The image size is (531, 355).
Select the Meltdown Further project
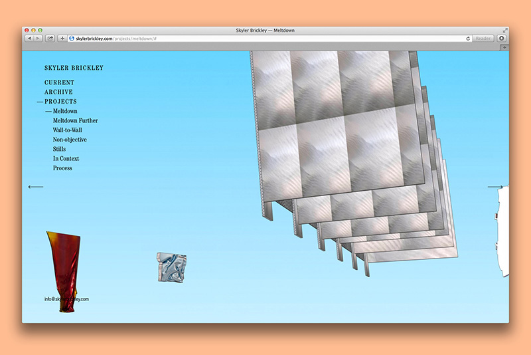pyautogui.click(x=75, y=120)
